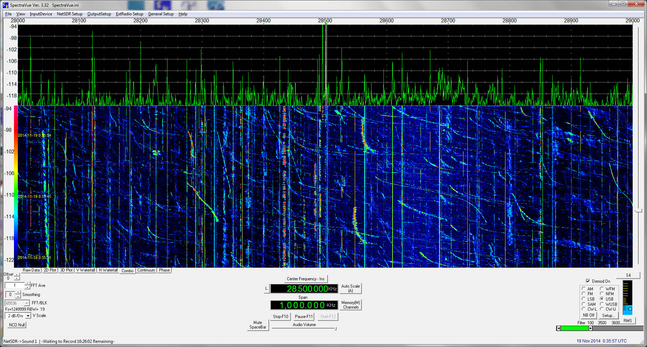Click the Center Frequency - Ins button

(305, 279)
